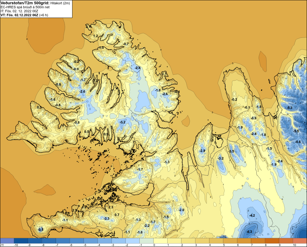The image size is (307, 247).
Task: Click the legend swatch between 3 and 4
Action: (202, 241)
